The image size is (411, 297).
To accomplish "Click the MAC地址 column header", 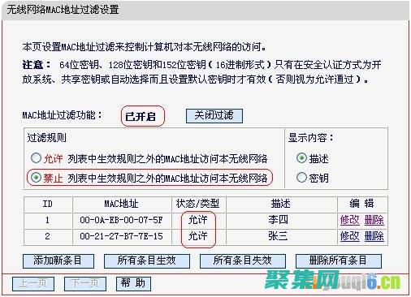I will coord(122,204).
